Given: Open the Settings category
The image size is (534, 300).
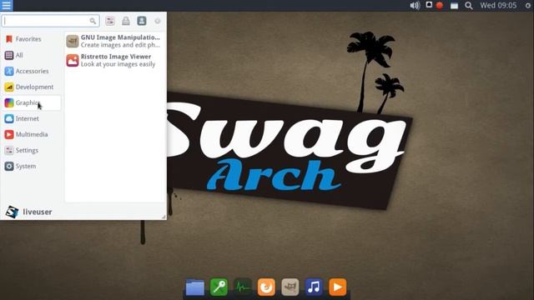Looking at the screenshot, I should pyautogui.click(x=32, y=150).
